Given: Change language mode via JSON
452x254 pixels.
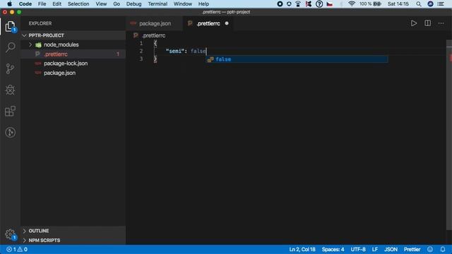Looking at the screenshot, I should [x=391, y=249].
